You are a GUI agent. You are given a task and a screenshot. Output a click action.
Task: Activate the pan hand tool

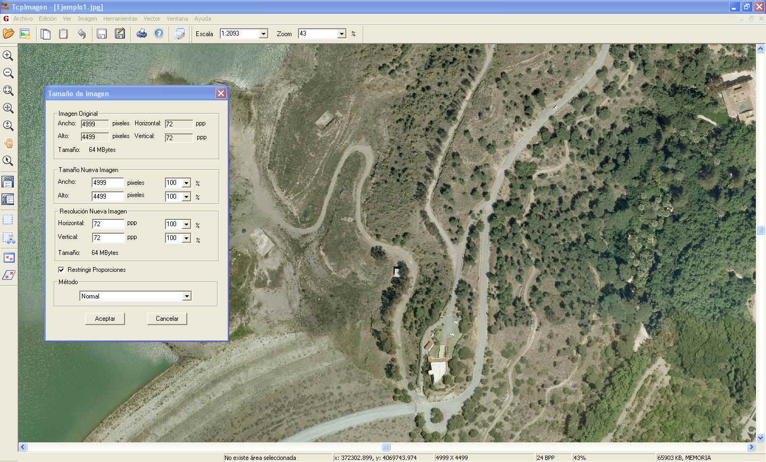[8, 143]
